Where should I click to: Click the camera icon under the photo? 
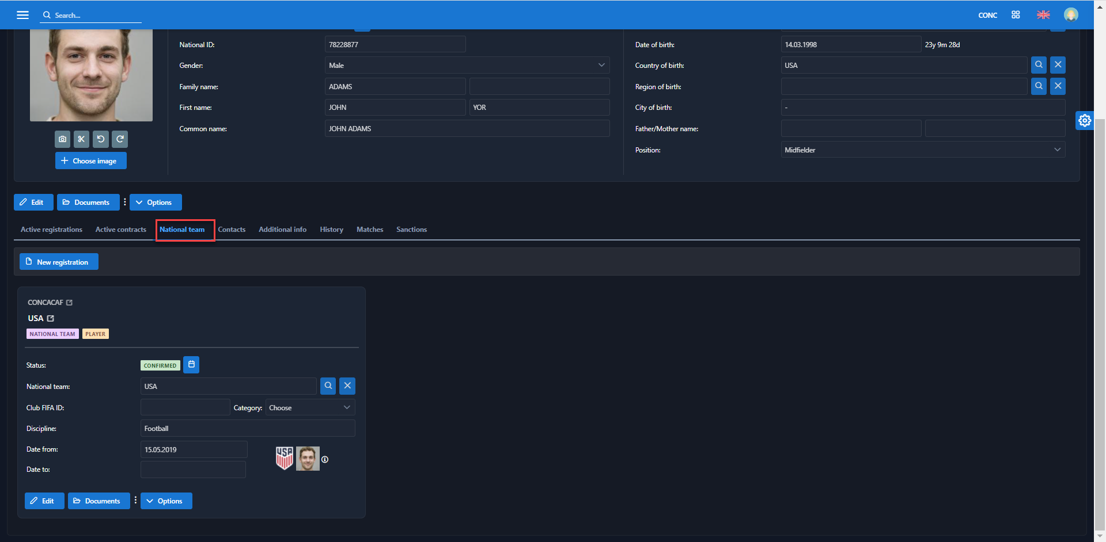[x=63, y=139]
